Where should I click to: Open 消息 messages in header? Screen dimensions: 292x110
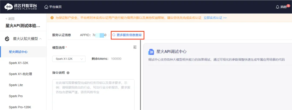click(283, 7)
